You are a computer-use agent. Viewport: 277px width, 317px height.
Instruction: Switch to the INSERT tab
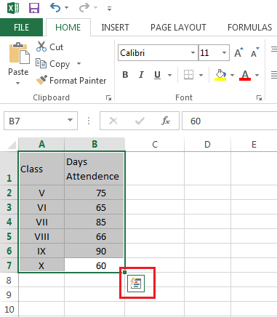click(x=115, y=28)
